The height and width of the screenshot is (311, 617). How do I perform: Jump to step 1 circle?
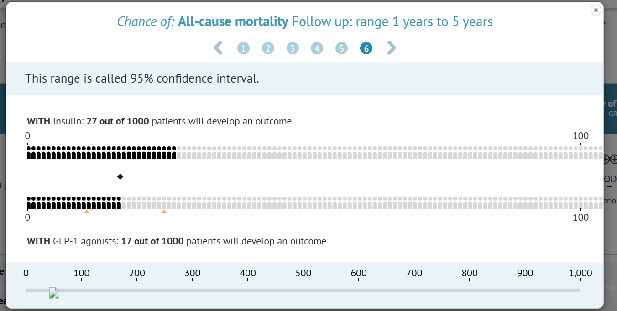[243, 48]
